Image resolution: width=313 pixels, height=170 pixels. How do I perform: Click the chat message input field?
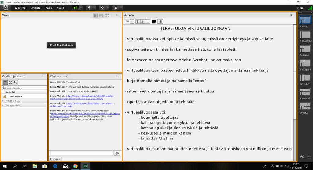pyautogui.click(x=82, y=153)
